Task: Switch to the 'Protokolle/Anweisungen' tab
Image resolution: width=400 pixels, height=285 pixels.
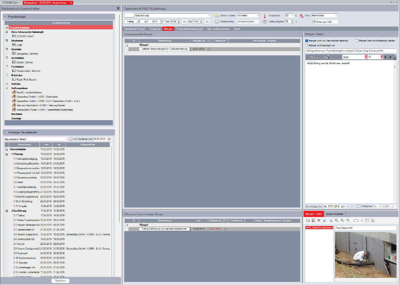Action: pyautogui.click(x=189, y=29)
